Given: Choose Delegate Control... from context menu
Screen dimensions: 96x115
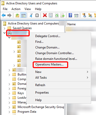Looking at the screenshot, I should click(48, 36).
